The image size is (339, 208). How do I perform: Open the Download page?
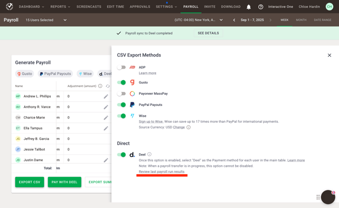[x=231, y=7]
